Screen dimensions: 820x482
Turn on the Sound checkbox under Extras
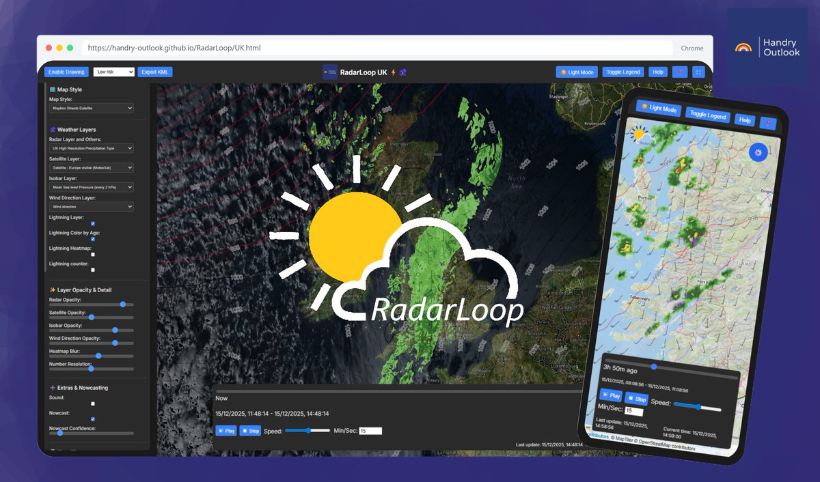point(93,403)
